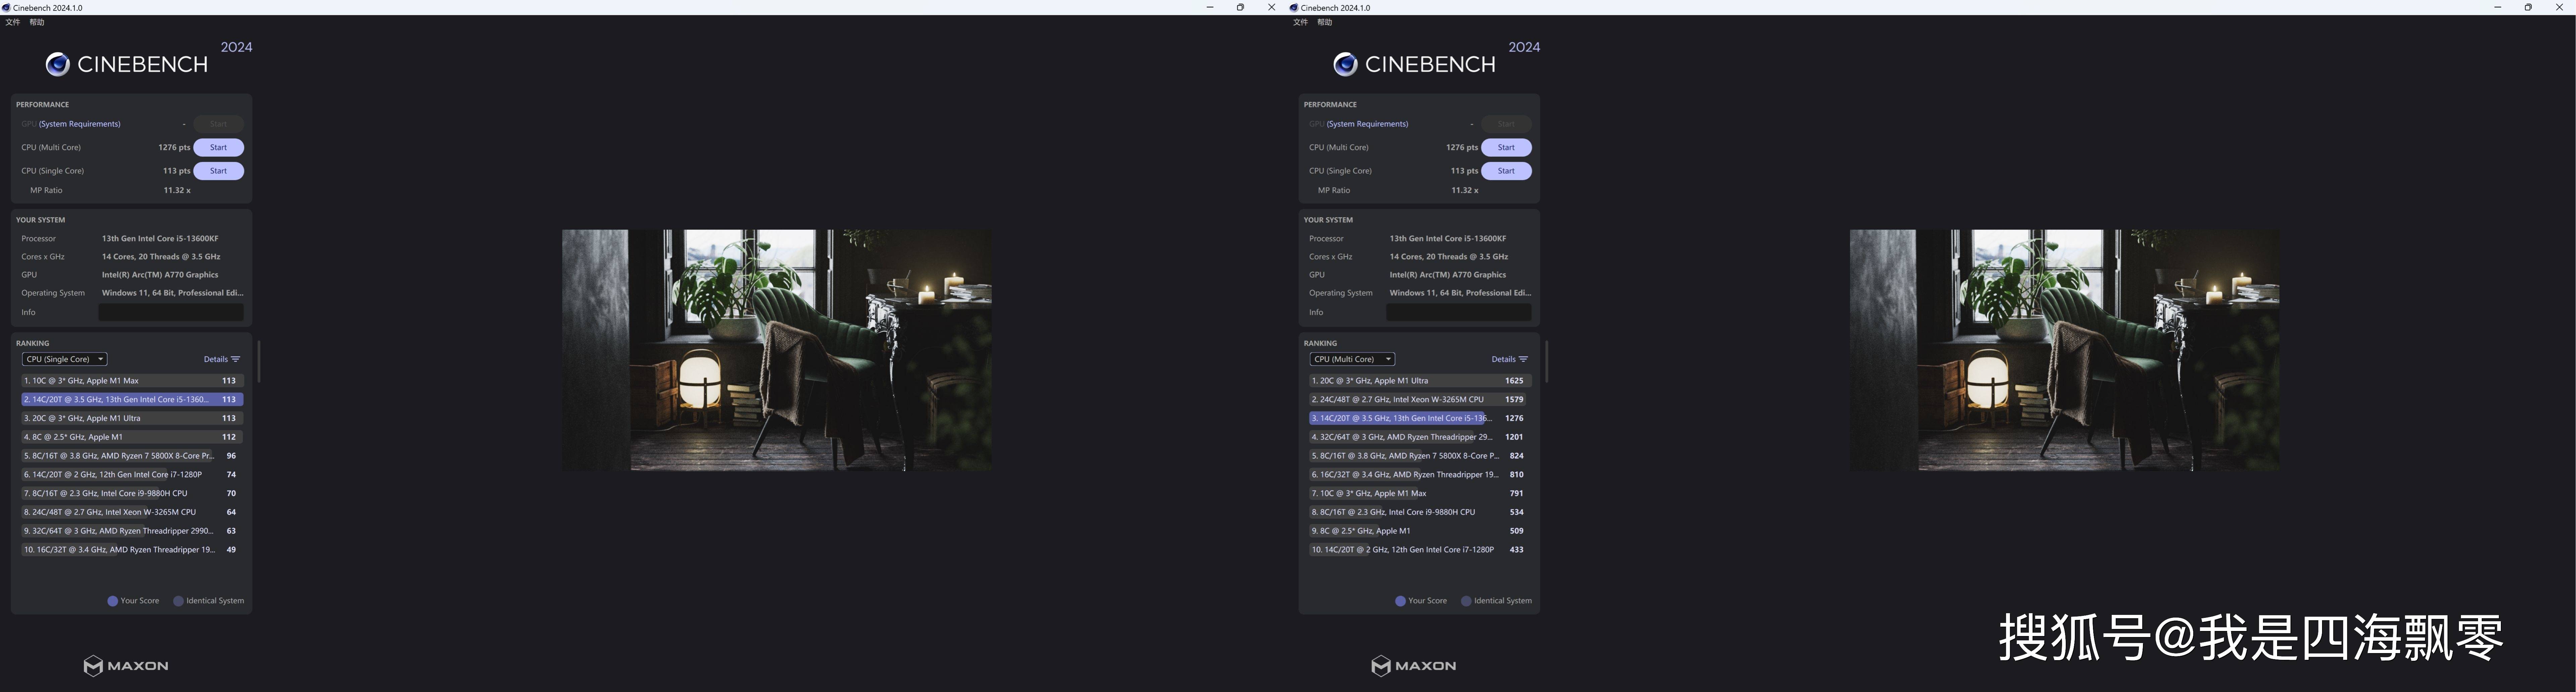Click the Info field in left window
The image size is (2576, 692).
coord(171,312)
